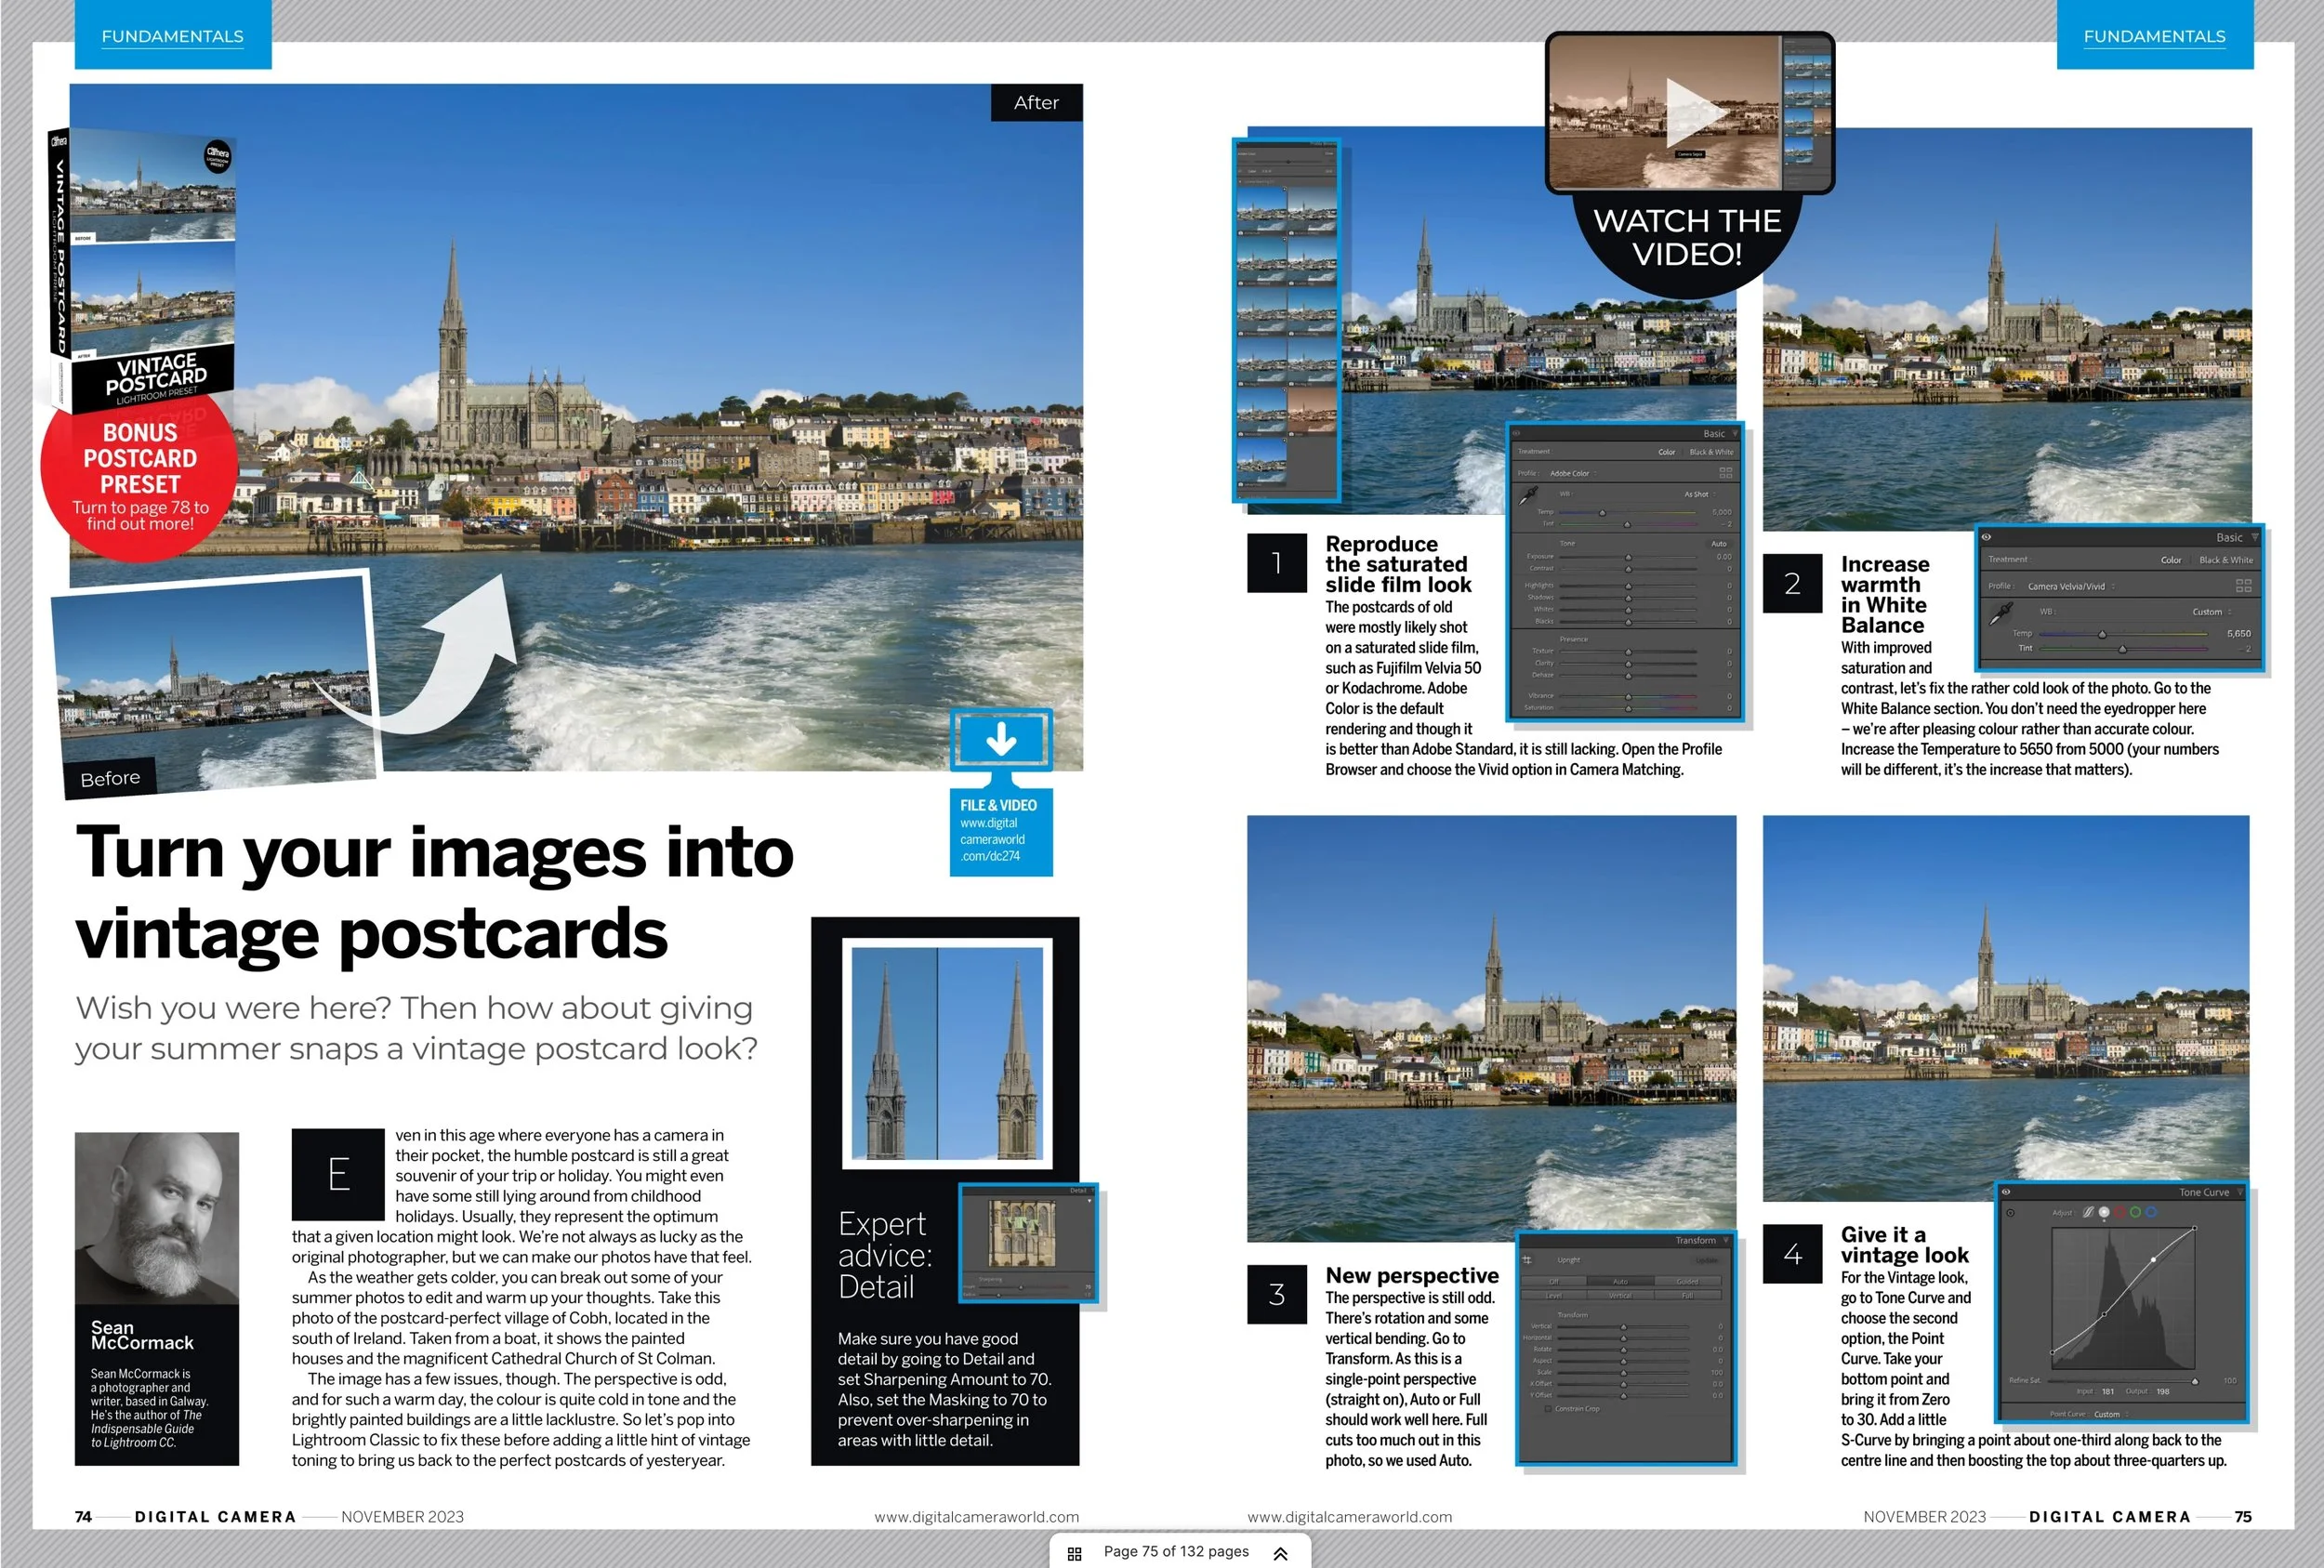Screen dimensions: 2324x1568
Task: Click the www.digitalcameraworld.com/dc274 file link
Action: pyautogui.click(x=992, y=839)
